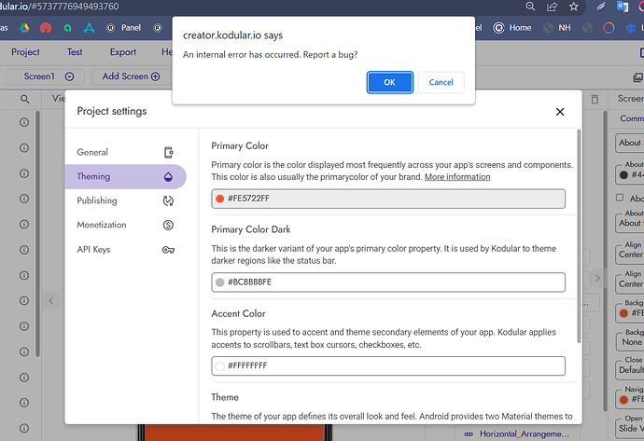Open the Home bookmark
The width and height of the screenshot is (644, 441).
pyautogui.click(x=512, y=28)
